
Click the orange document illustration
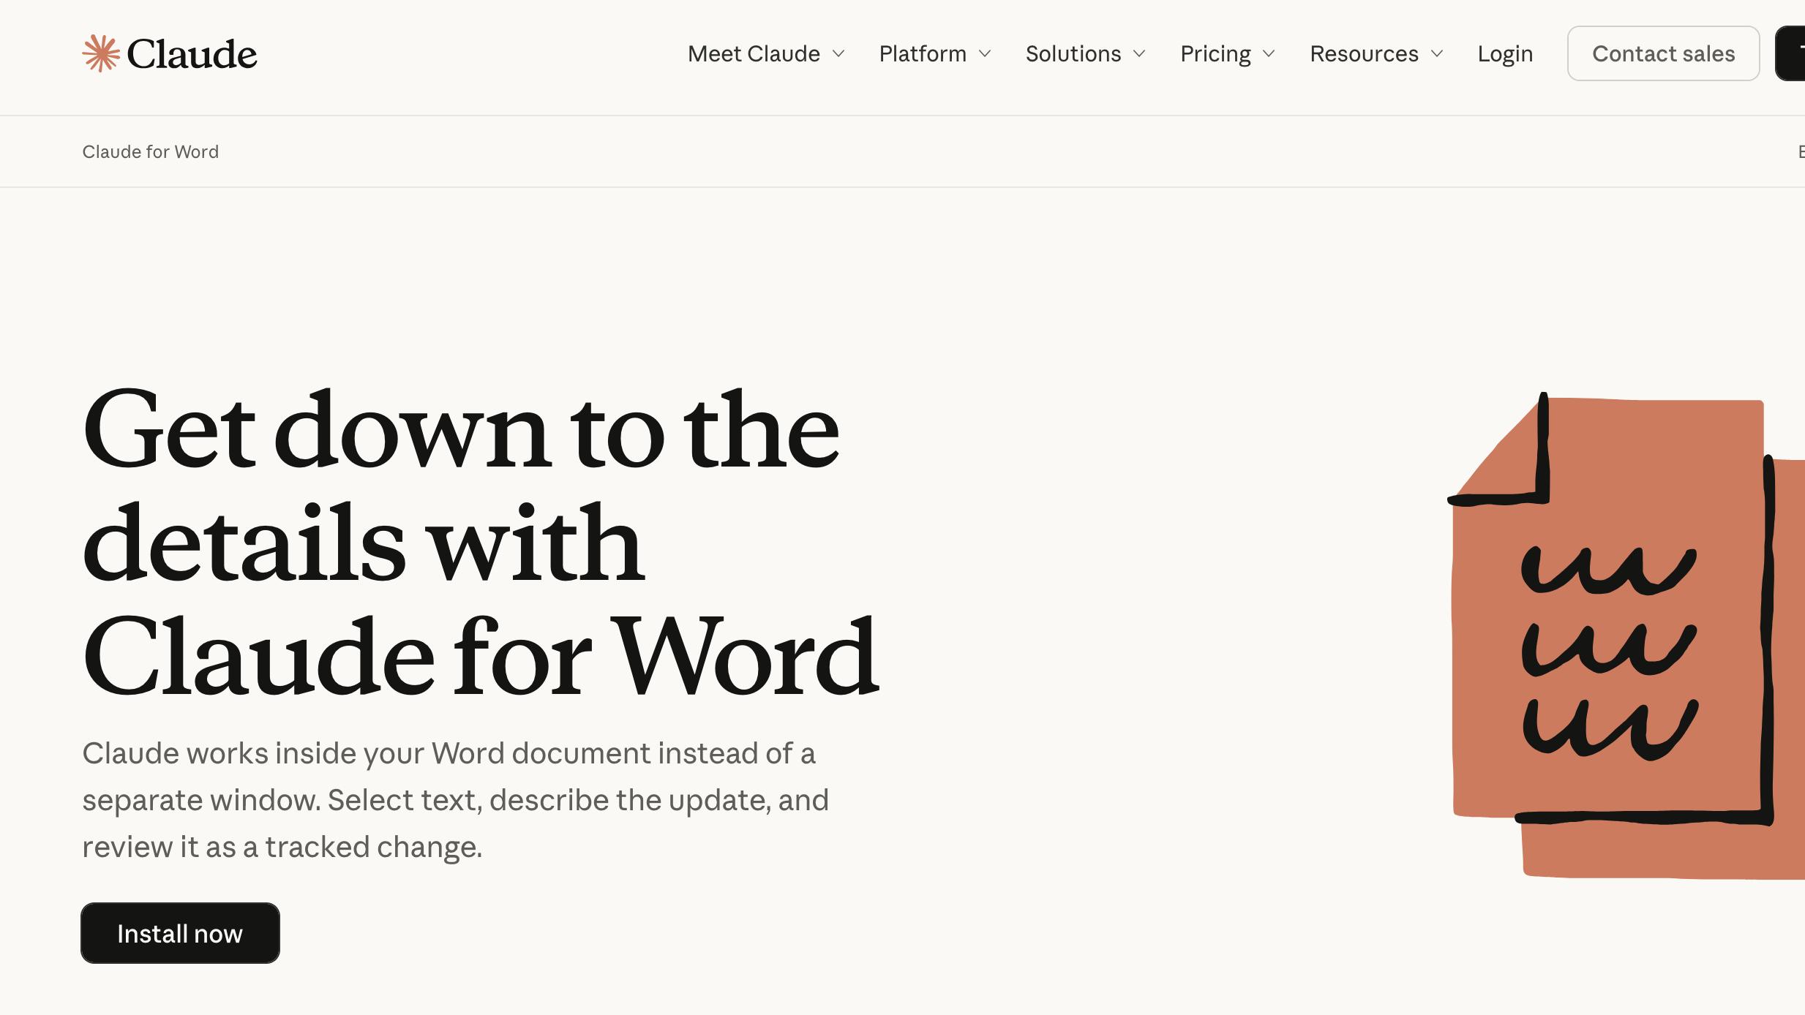1626,635
